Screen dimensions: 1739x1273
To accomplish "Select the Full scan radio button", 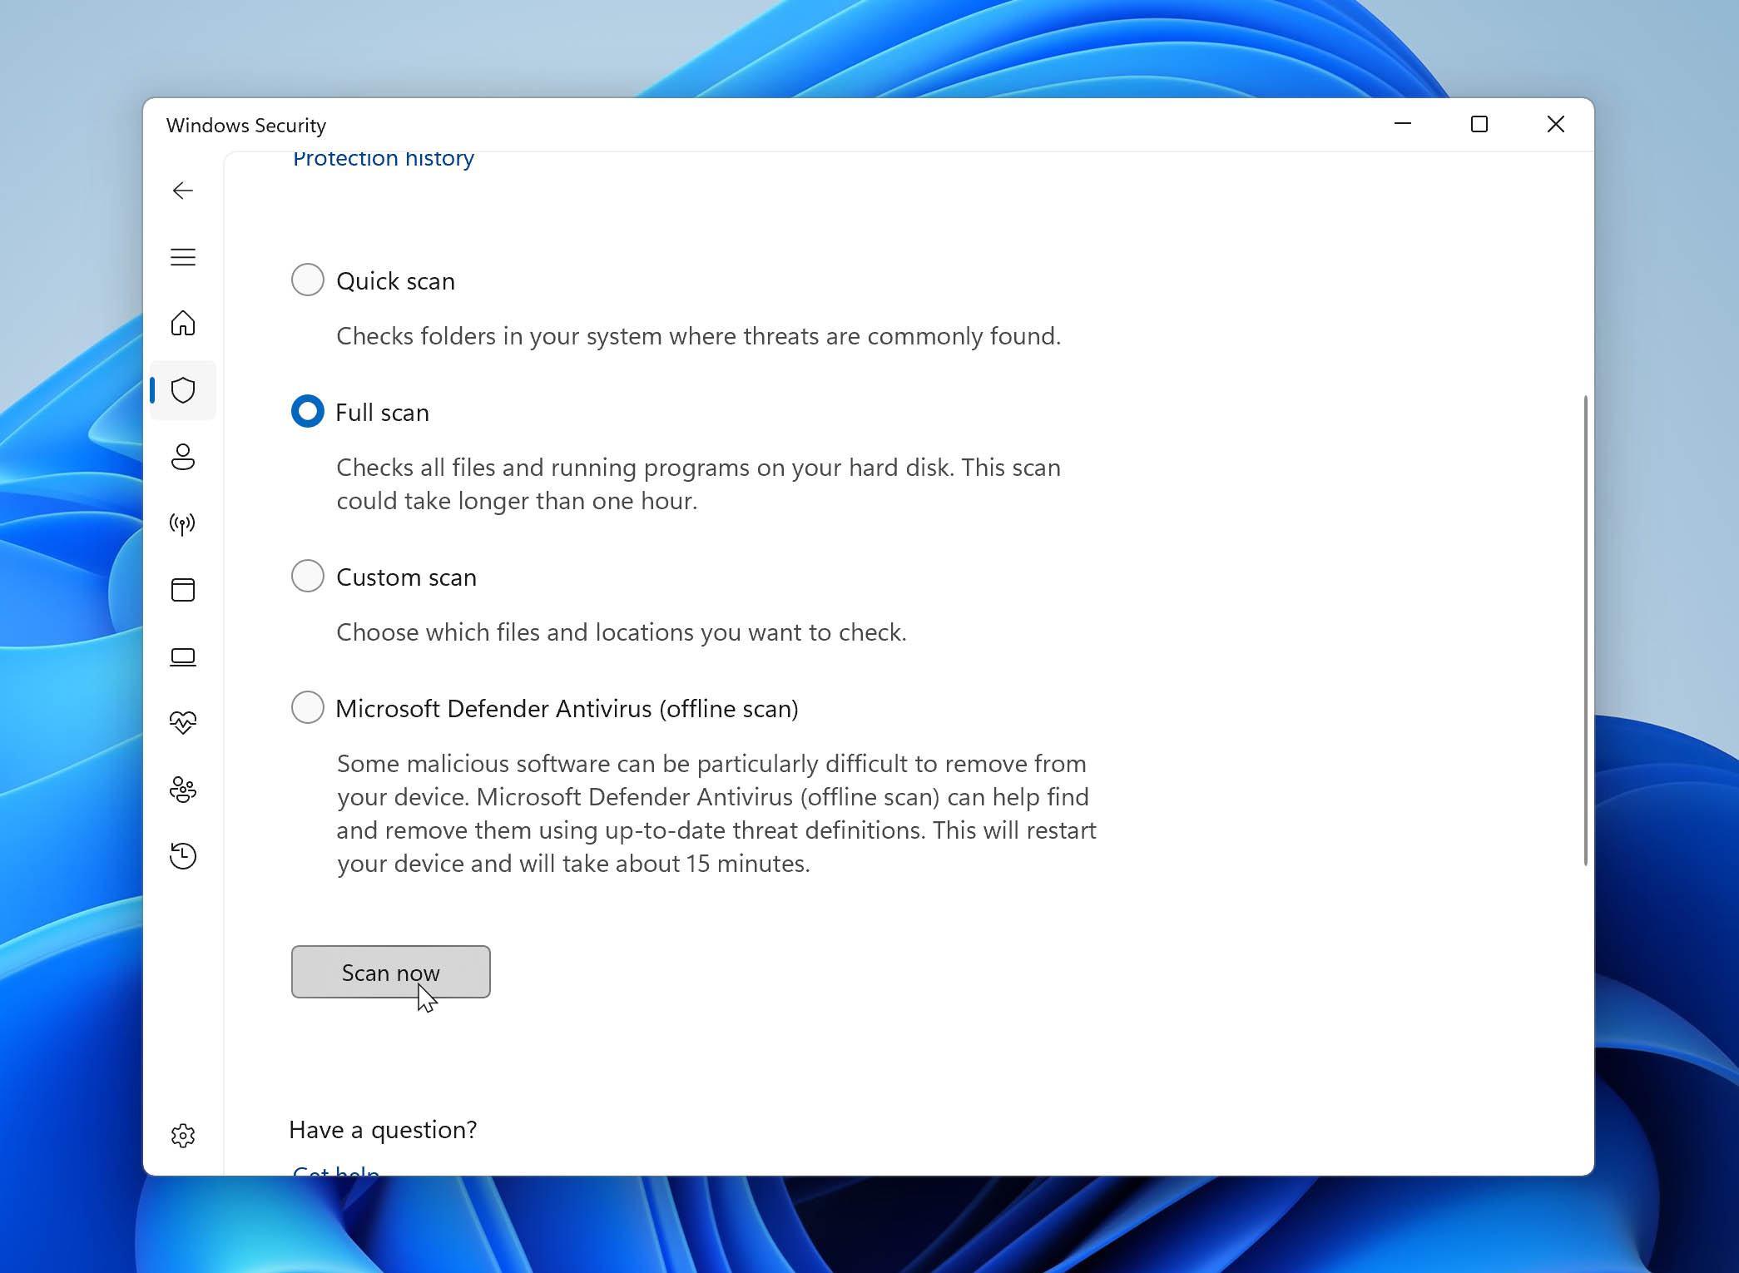I will click(308, 412).
